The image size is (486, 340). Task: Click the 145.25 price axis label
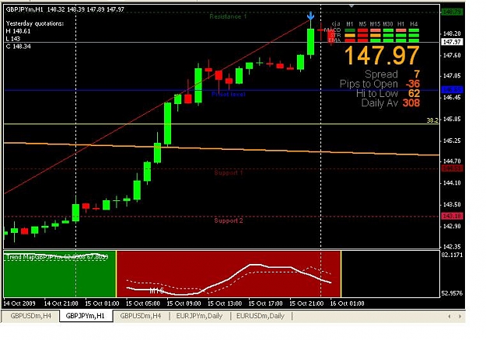[452, 141]
